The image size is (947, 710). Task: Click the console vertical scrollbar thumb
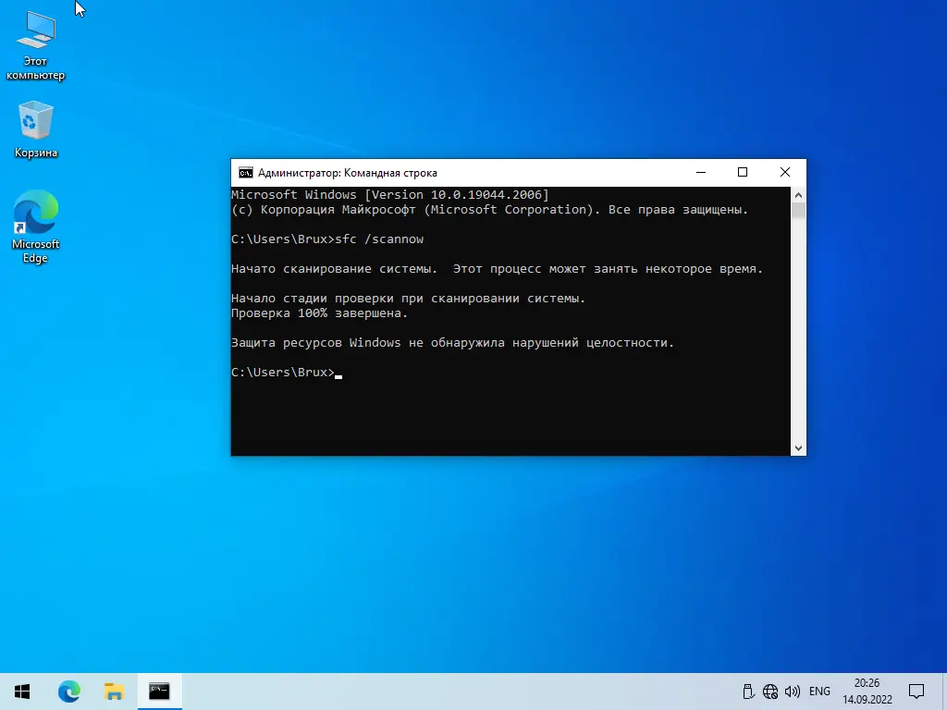[798, 211]
